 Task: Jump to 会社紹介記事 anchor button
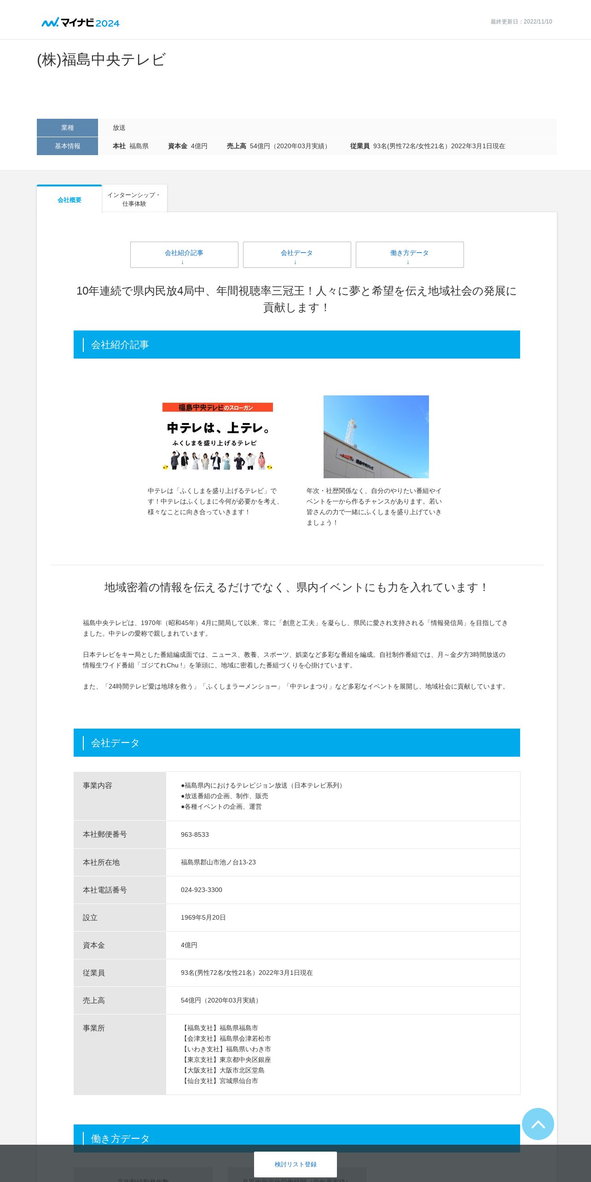184,255
